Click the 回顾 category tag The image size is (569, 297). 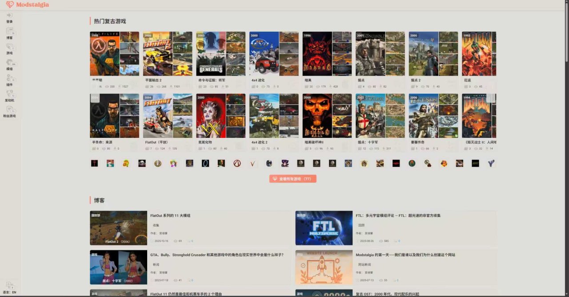[361, 225]
